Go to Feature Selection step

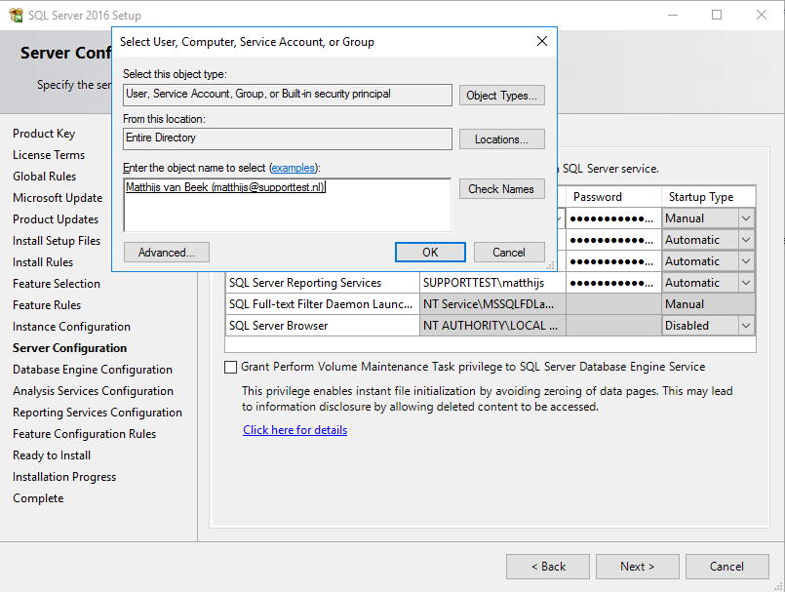pos(57,284)
